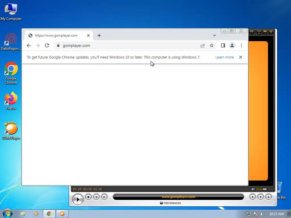The height and width of the screenshot is (218, 291).
Task: Click the 10:15 AM clock
Action: 276,214
